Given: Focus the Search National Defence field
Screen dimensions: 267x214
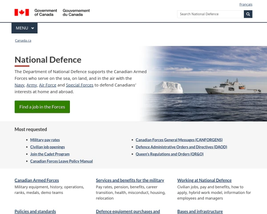Looking at the screenshot, I should tap(210, 14).
